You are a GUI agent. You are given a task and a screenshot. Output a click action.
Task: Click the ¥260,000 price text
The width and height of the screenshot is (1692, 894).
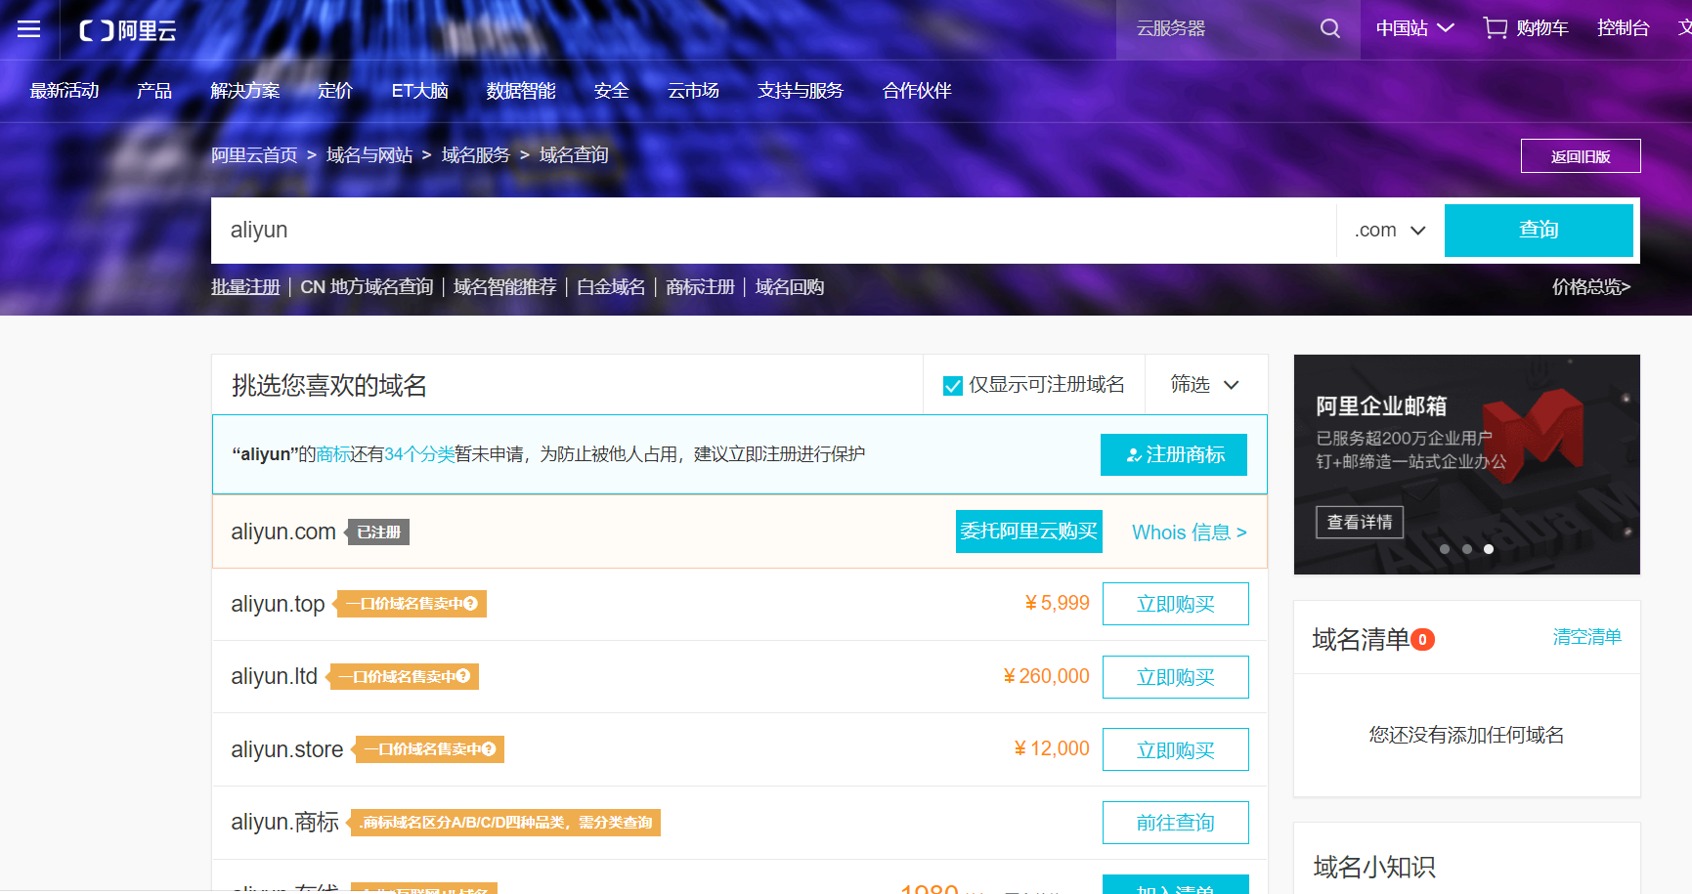click(1046, 676)
